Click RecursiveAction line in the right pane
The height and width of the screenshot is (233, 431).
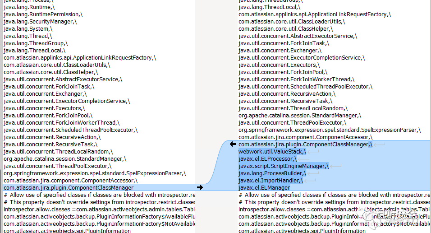[x=287, y=93]
